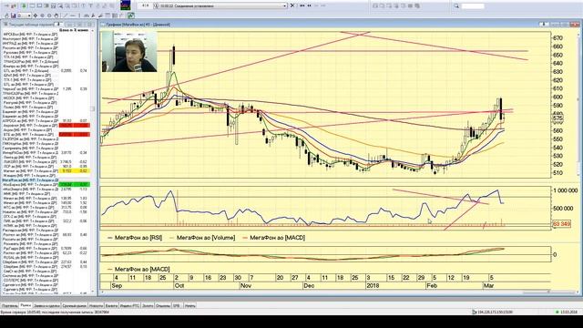Select the crosshair move tool in chart toolbar
Screen dimensions: 583x328
point(36,15)
